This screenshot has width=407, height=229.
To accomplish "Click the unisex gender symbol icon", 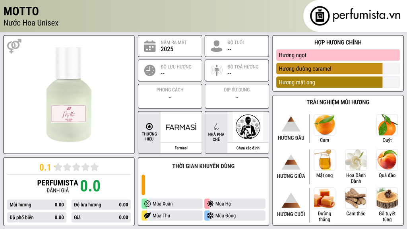I will pyautogui.click(x=14, y=46).
